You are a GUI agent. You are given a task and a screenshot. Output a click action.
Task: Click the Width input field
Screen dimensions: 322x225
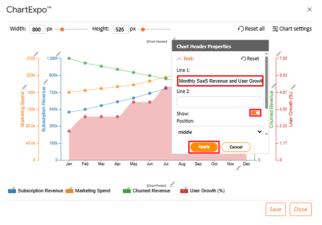37,29
